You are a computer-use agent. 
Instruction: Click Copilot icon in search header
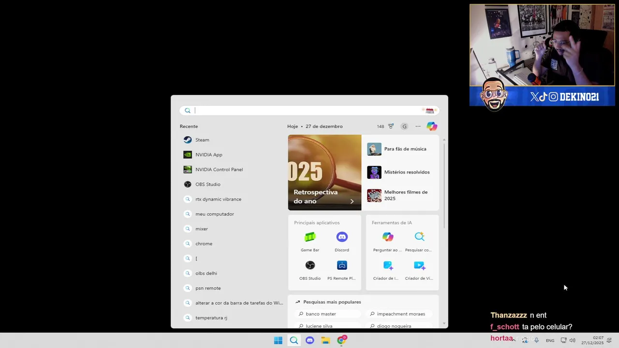432,126
